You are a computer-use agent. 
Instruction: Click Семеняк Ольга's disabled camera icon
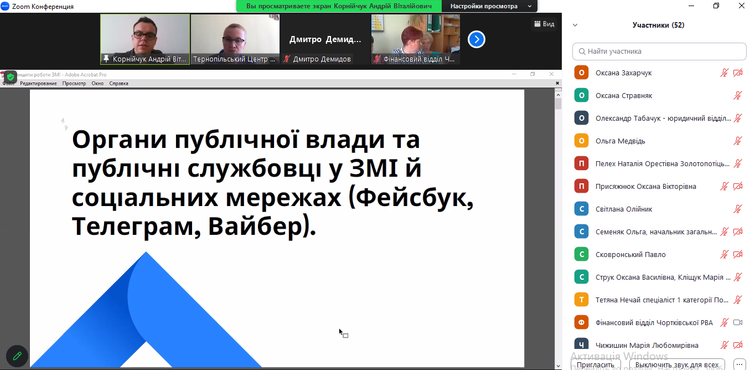pos(737,232)
